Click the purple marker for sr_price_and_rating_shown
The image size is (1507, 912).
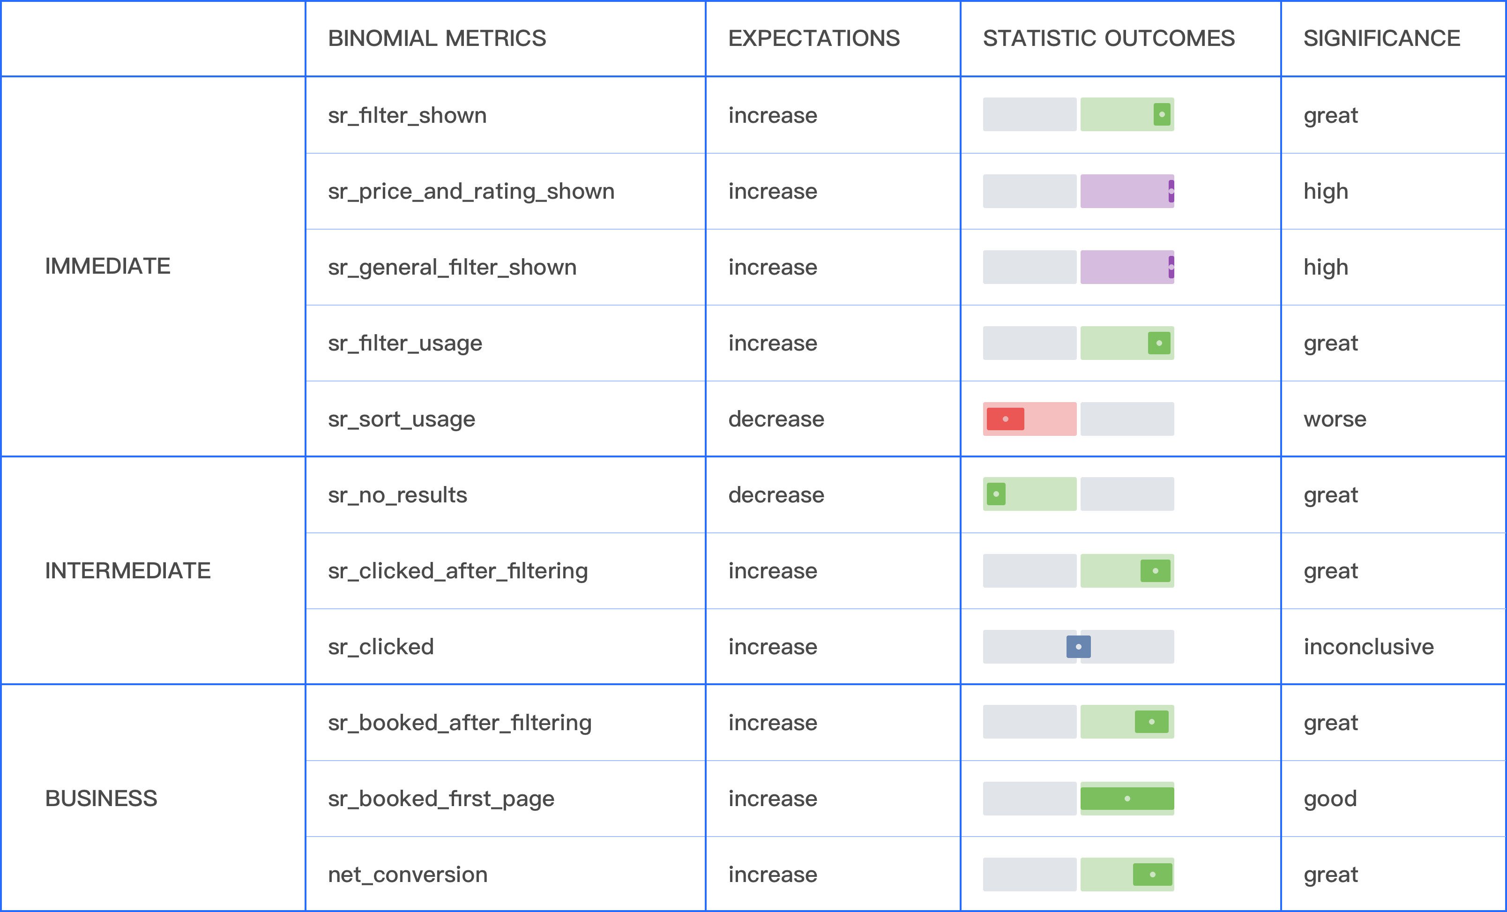pyautogui.click(x=1171, y=191)
